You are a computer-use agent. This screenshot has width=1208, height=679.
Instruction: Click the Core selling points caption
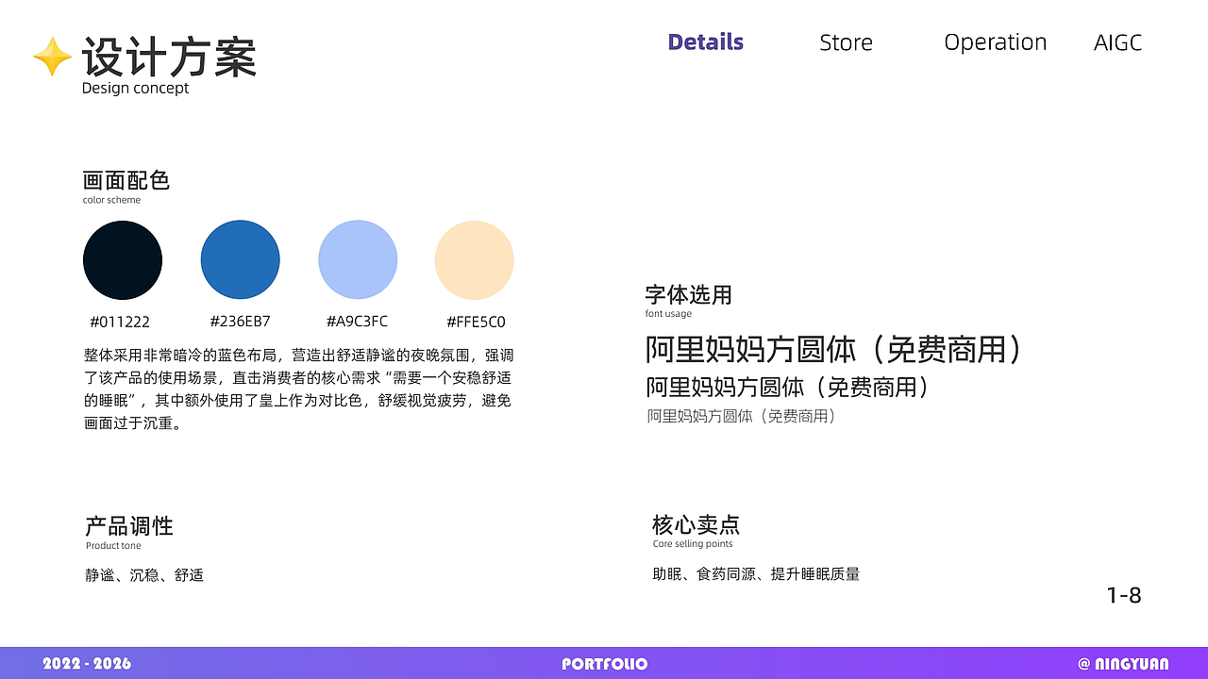coord(693,544)
